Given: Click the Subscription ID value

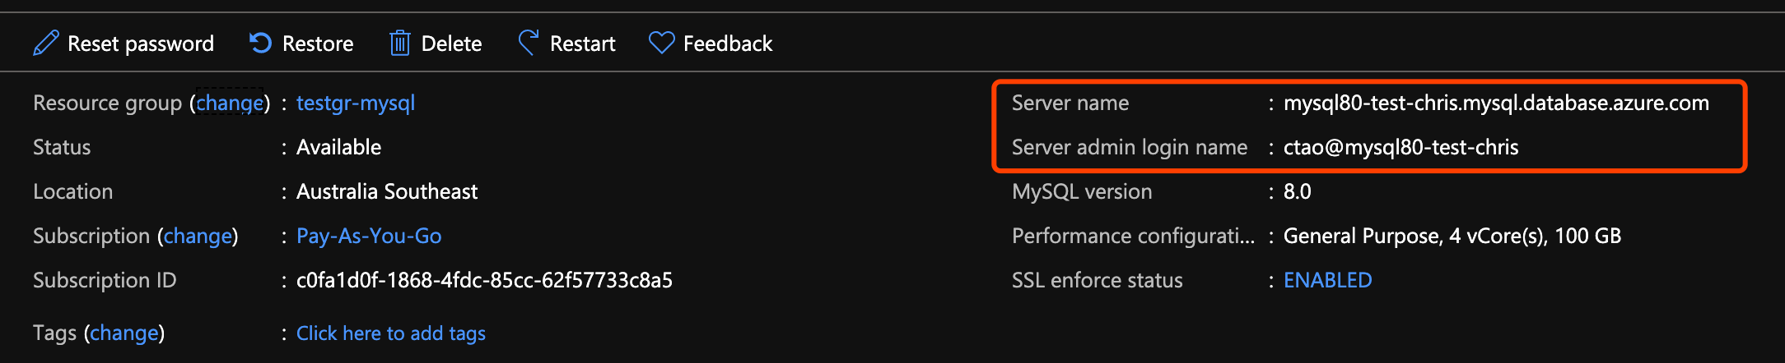Looking at the screenshot, I should click(x=484, y=280).
